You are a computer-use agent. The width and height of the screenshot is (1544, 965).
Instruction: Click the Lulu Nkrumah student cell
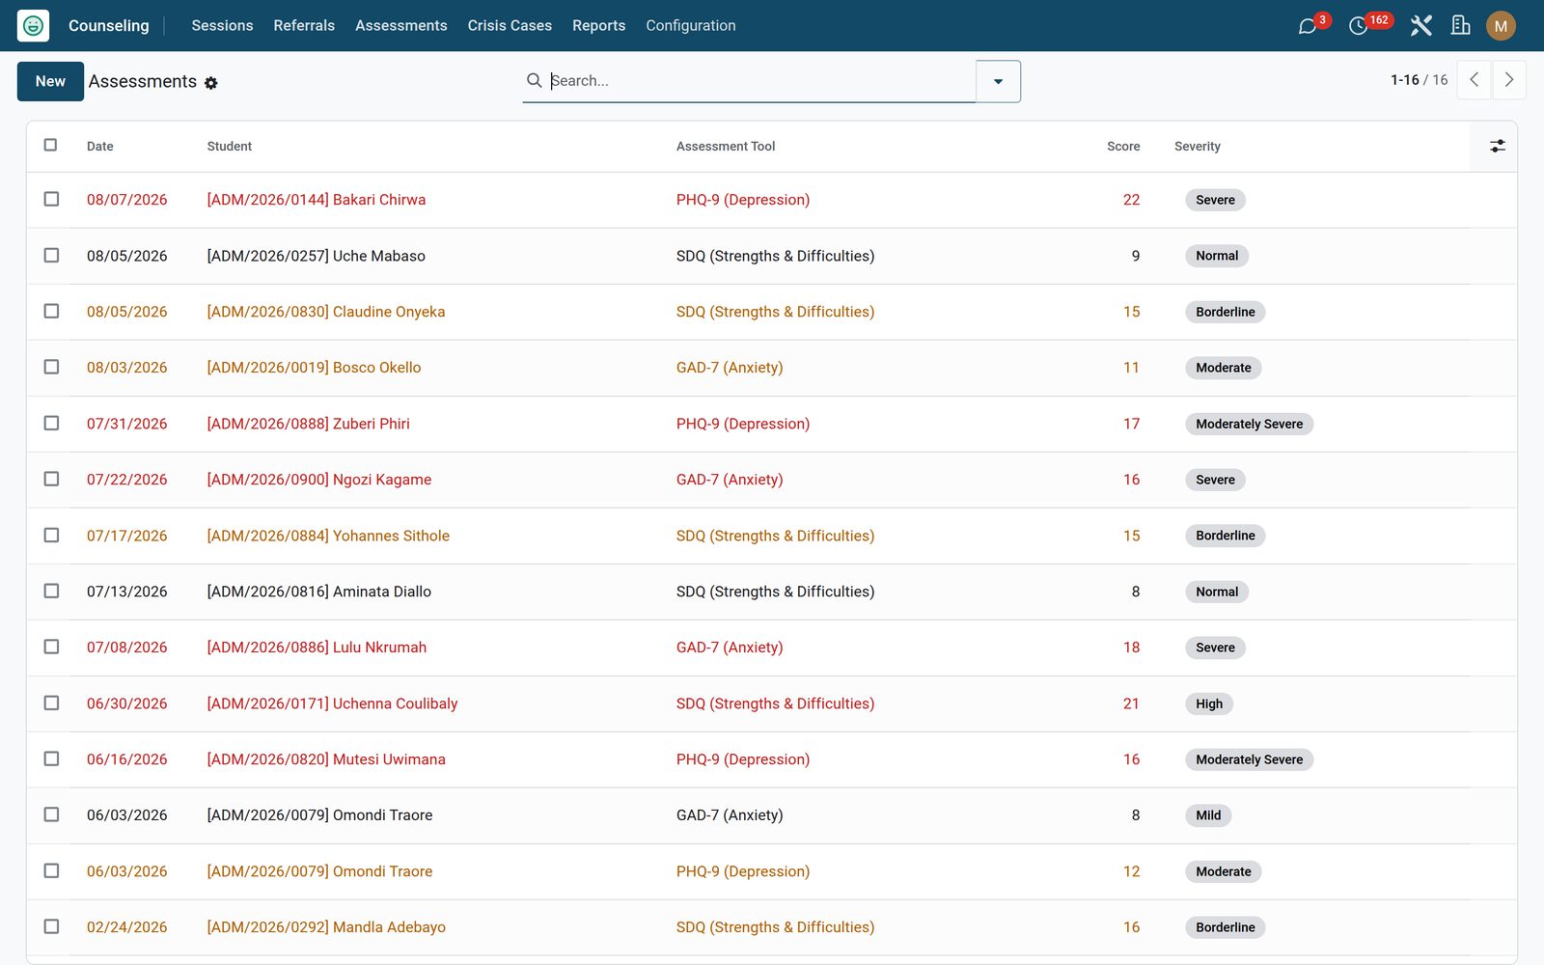pyautogui.click(x=317, y=648)
